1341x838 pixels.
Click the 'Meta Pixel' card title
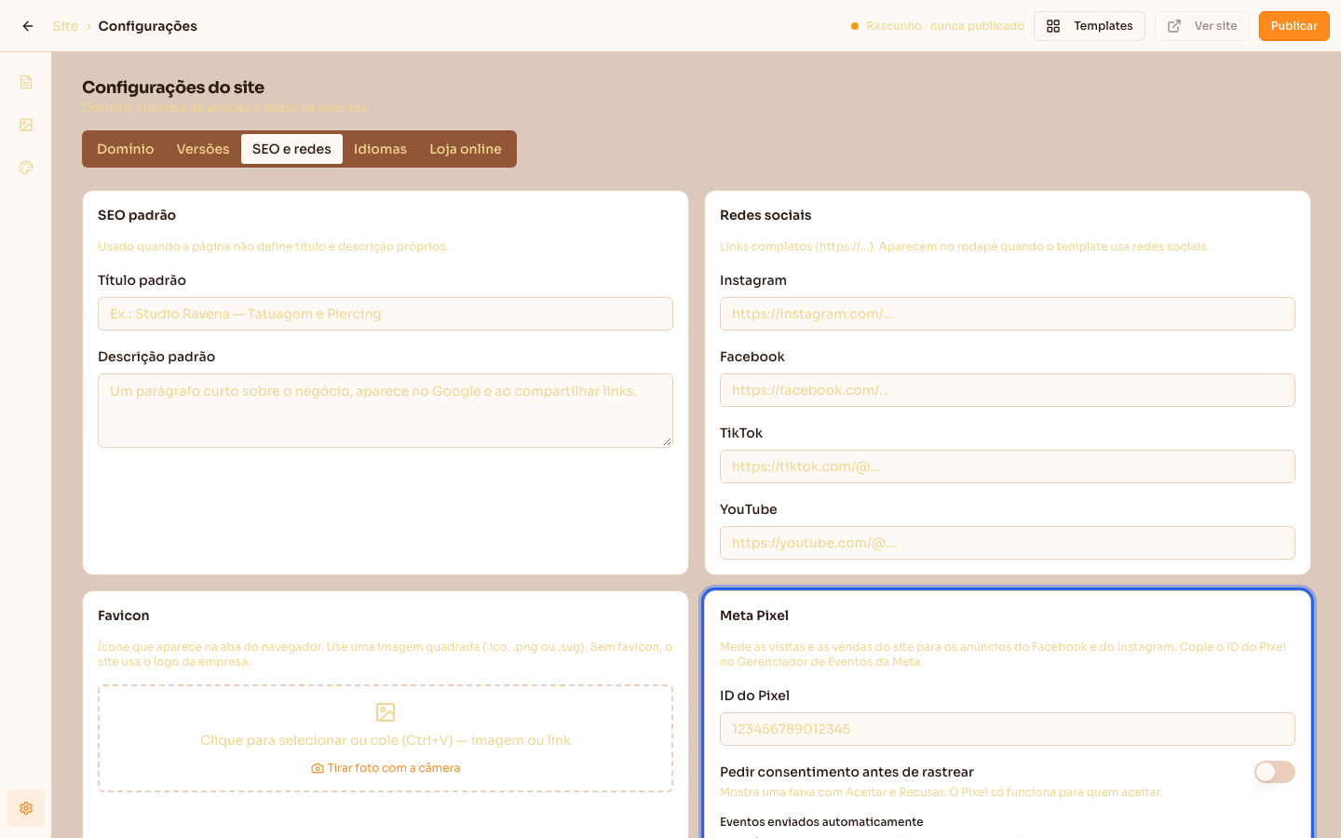tap(754, 615)
